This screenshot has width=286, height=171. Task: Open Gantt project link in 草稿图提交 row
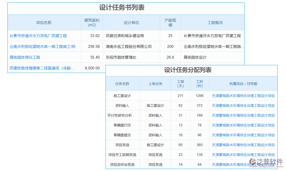click(x=243, y=135)
